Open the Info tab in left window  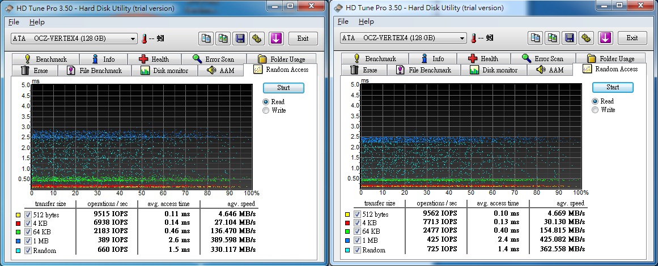(103, 59)
